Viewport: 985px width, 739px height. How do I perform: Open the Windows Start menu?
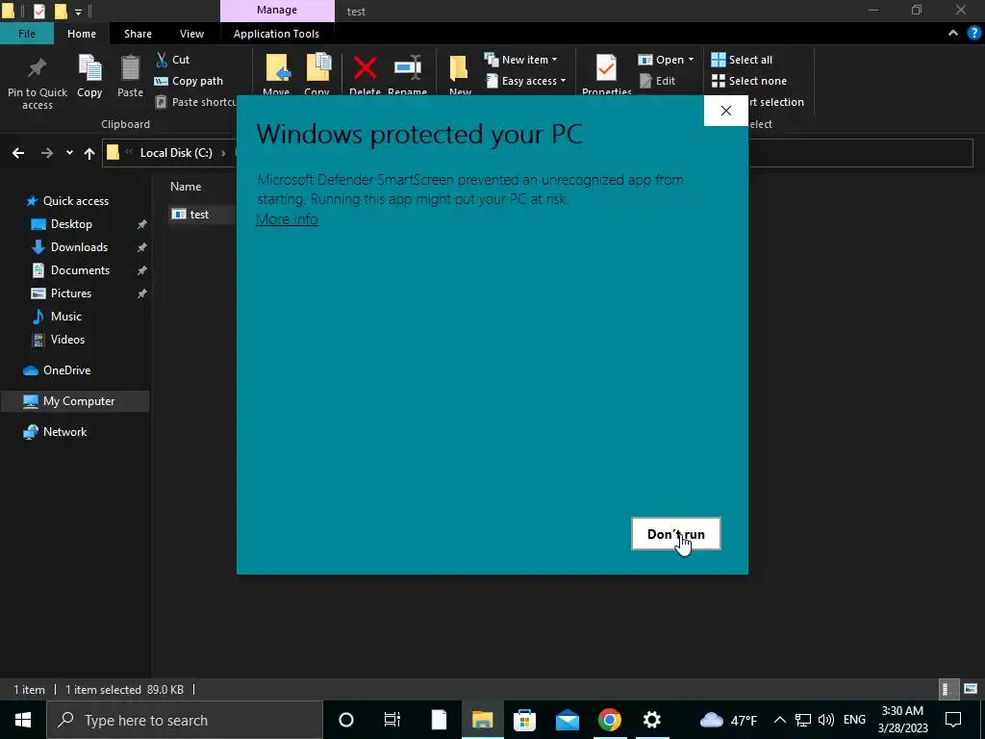23,720
